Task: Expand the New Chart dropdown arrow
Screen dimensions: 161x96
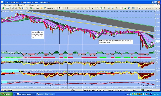Action: pyautogui.click(x=5, y=8)
